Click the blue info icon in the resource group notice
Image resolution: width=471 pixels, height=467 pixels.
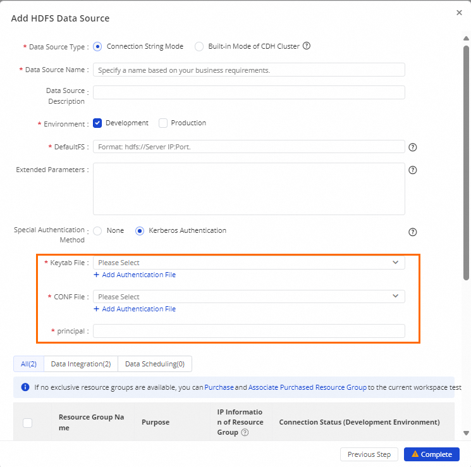(x=25, y=387)
